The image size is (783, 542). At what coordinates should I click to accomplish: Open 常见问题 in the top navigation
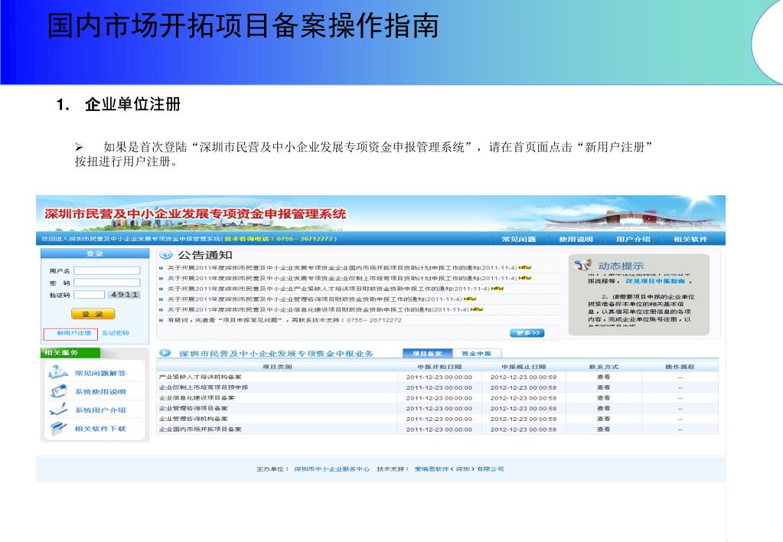tap(518, 239)
